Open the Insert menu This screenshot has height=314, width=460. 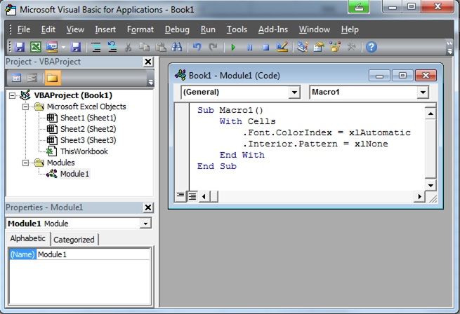pos(105,29)
